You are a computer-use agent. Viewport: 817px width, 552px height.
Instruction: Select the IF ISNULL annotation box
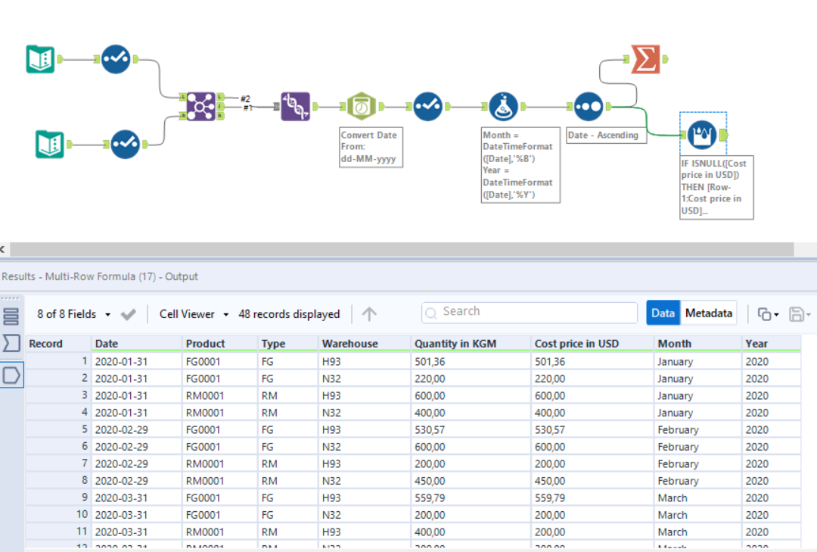pyautogui.click(x=716, y=187)
